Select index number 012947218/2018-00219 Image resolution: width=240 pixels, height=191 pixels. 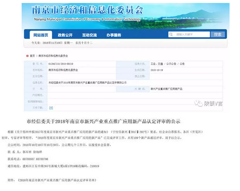point(61,64)
